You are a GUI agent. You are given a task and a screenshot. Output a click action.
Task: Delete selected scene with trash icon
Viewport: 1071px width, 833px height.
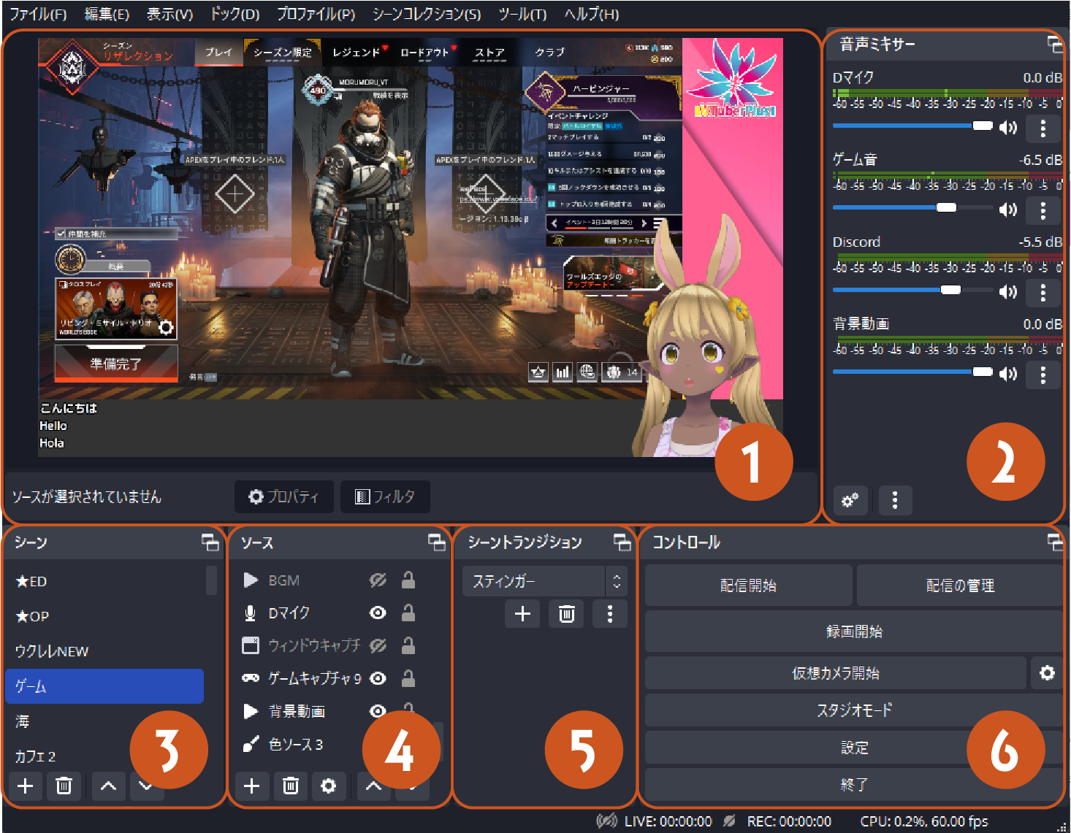point(64,786)
